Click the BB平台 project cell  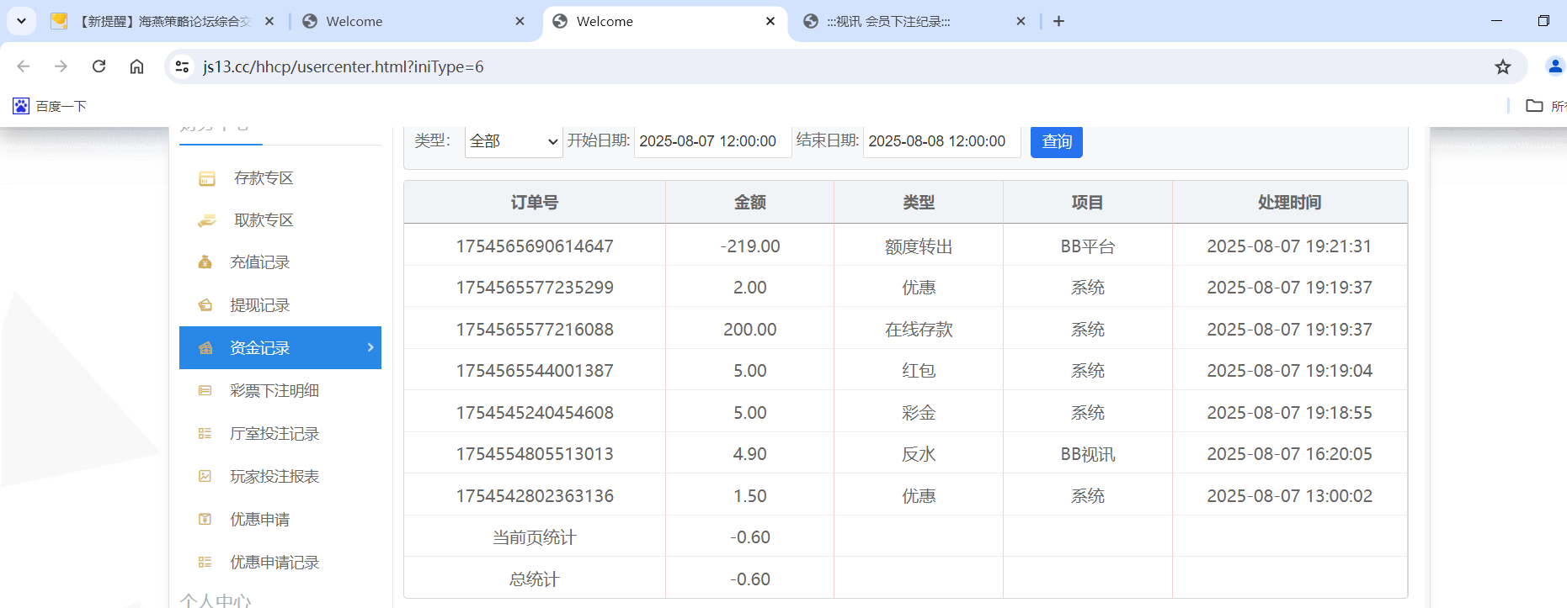click(1088, 246)
